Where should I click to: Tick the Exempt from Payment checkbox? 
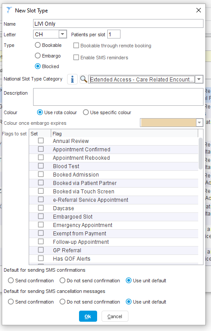pyautogui.click(x=41, y=233)
